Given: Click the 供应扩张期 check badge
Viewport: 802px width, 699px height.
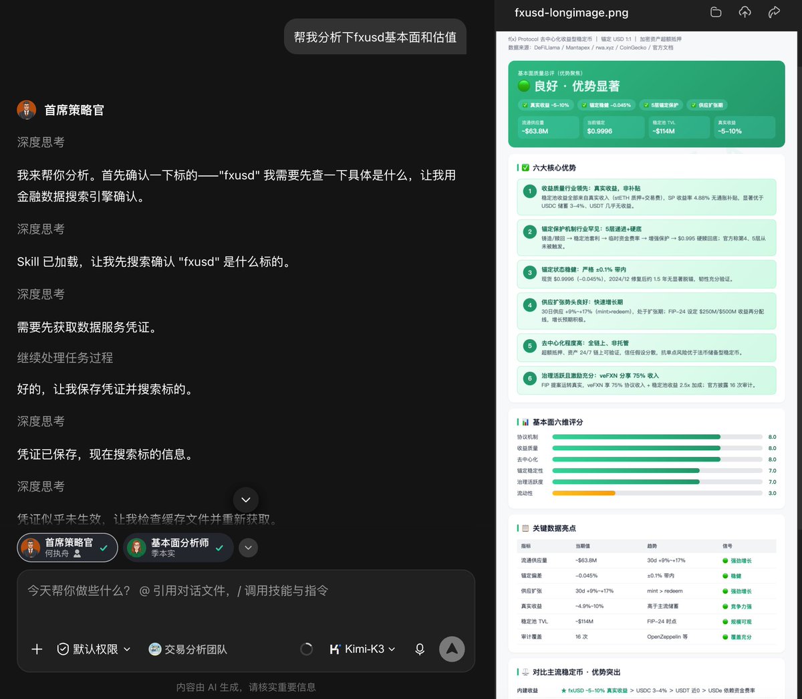Looking at the screenshot, I should coord(707,105).
